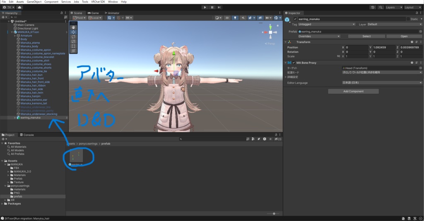Switch to the Animator tab
This screenshot has height=221, width=424.
(112, 13)
